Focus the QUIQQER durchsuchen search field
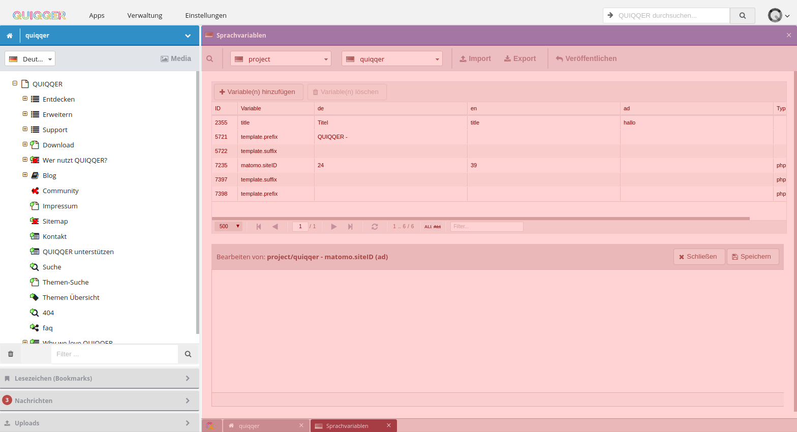Viewport: 797px width, 432px height. 666,15
